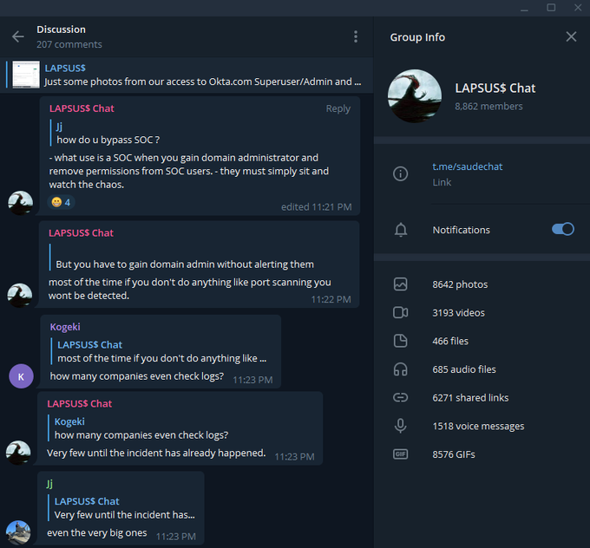Click quoted 'Very few until the incident has...' in Jj's message
Screen dimensions: 590x548
click(122, 508)
